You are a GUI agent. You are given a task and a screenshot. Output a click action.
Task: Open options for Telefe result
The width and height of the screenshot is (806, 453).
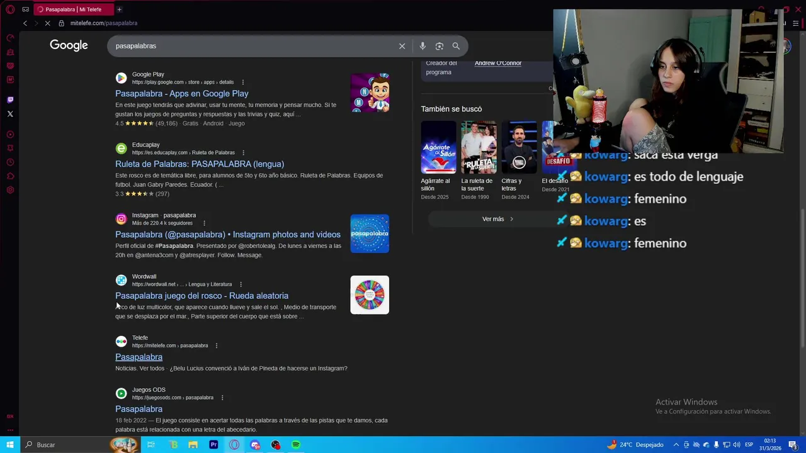pos(217,346)
